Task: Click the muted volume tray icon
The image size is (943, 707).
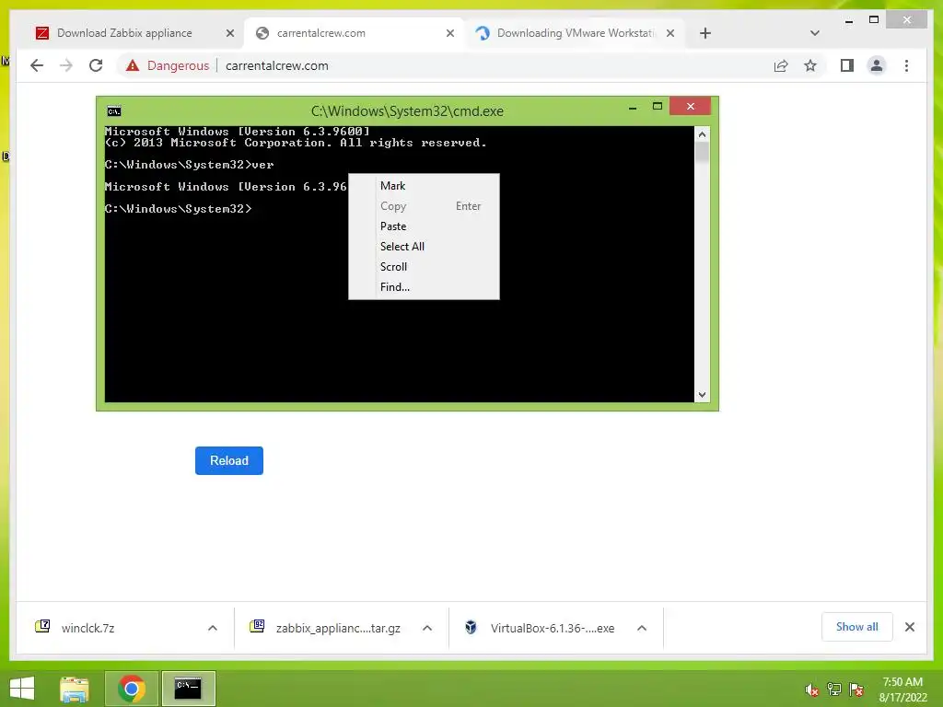Action: (812, 690)
